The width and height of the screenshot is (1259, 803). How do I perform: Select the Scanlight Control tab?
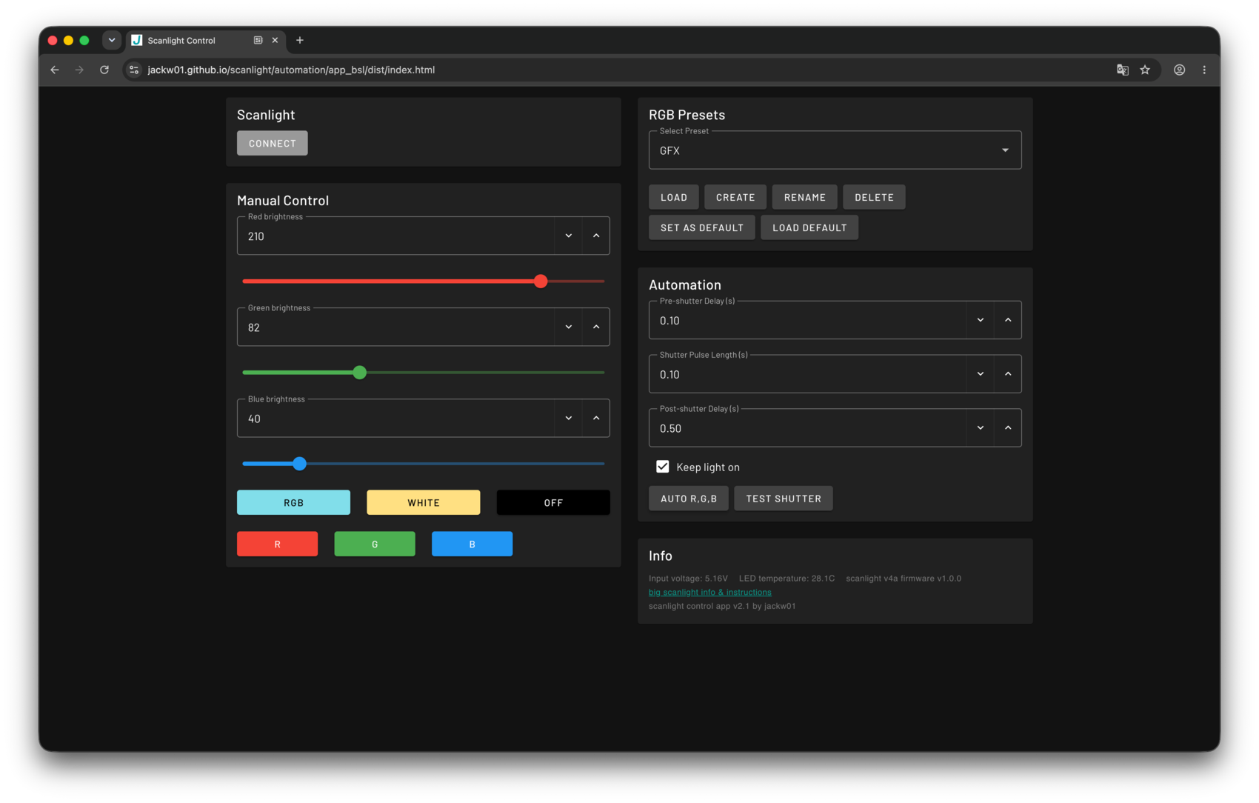coord(204,40)
